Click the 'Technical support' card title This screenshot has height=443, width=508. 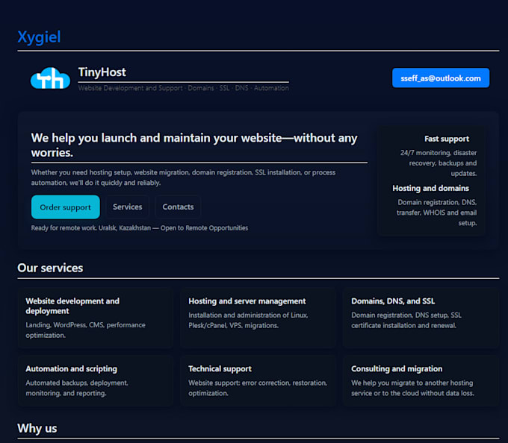(x=220, y=368)
